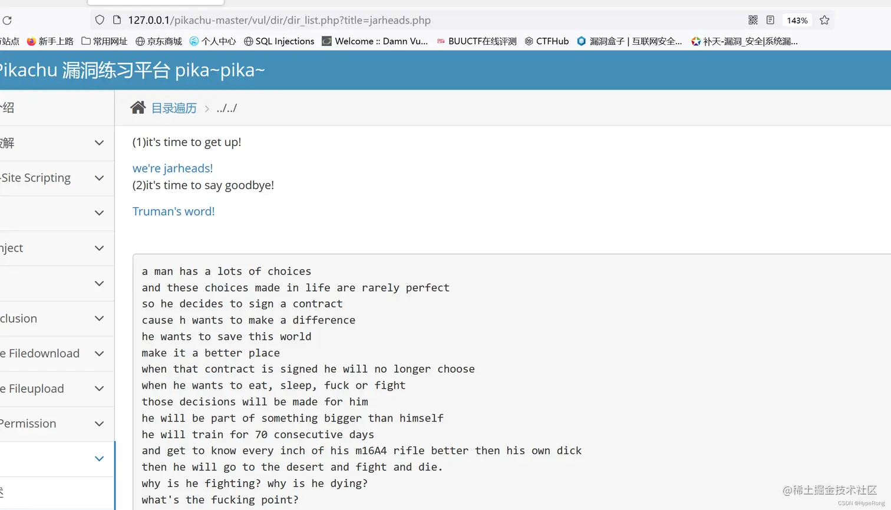891x510 pixels.
Task: Open the 补天-漏洞 bookmark
Action: click(x=744, y=41)
